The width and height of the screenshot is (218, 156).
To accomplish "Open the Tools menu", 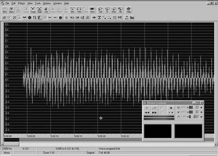I will [38, 3].
